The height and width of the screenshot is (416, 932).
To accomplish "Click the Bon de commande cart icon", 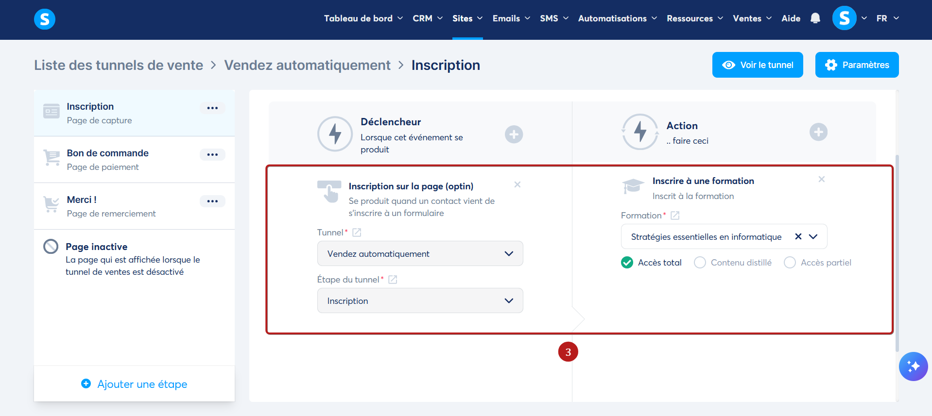I will pos(52,158).
